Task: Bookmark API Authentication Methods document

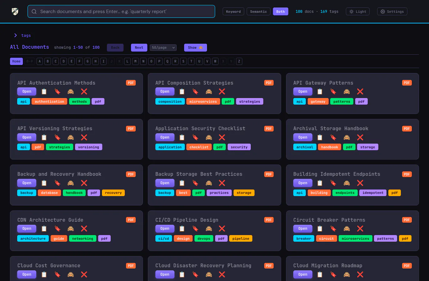Action: [58, 91]
